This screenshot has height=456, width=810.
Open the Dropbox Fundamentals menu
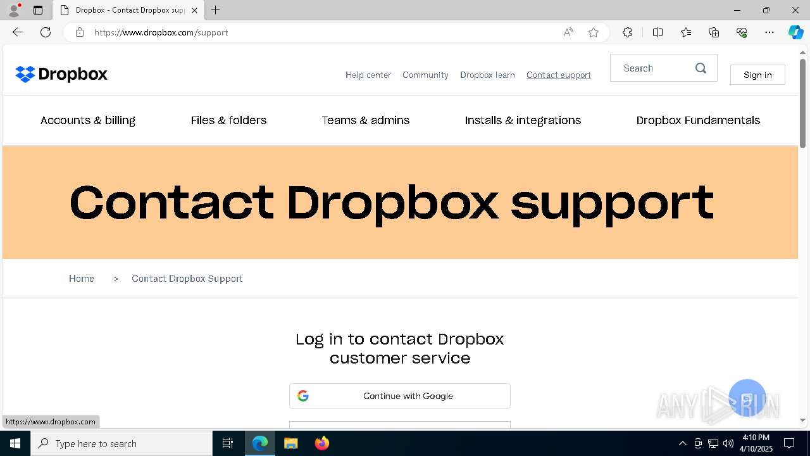coord(698,120)
